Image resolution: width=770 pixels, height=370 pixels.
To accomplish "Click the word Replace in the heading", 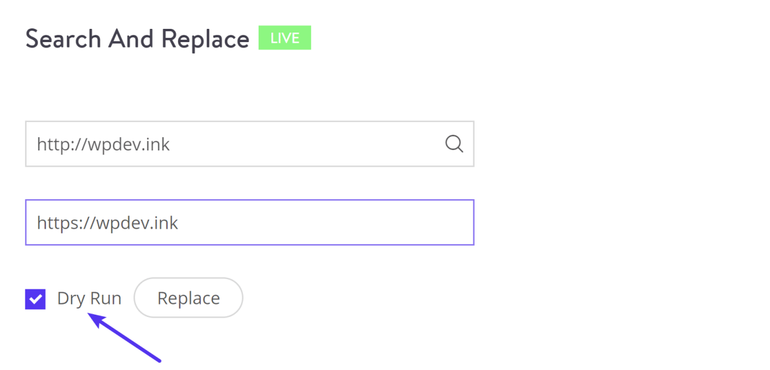I will tap(205, 40).
